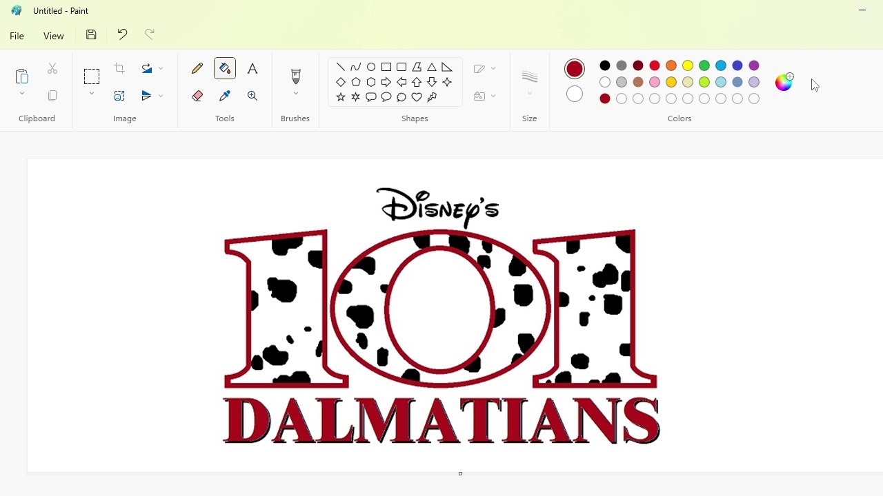Viewport: 883px width, 496px height.
Task: Click the canvas bottom resize handle
Action: point(460,474)
